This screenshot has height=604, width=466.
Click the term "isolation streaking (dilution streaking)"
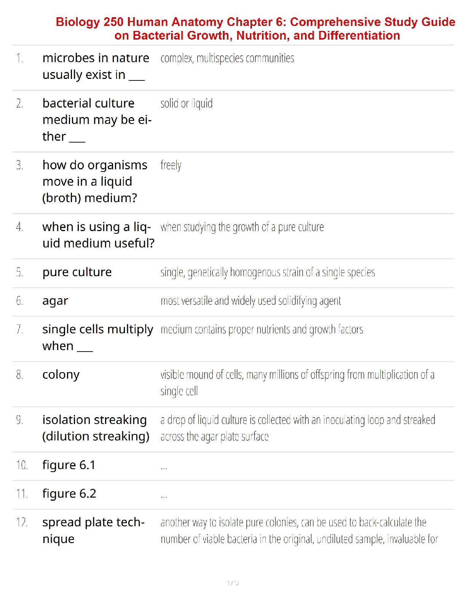tap(96, 428)
